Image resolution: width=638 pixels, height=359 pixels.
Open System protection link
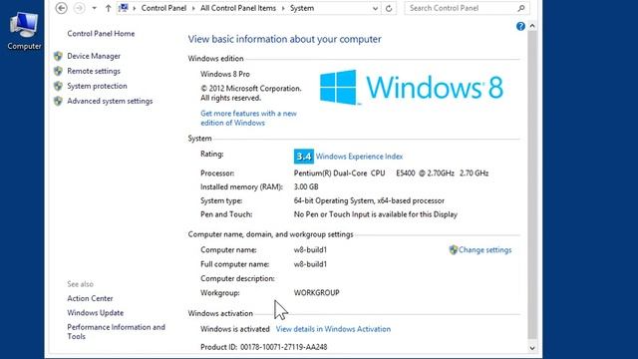point(97,86)
